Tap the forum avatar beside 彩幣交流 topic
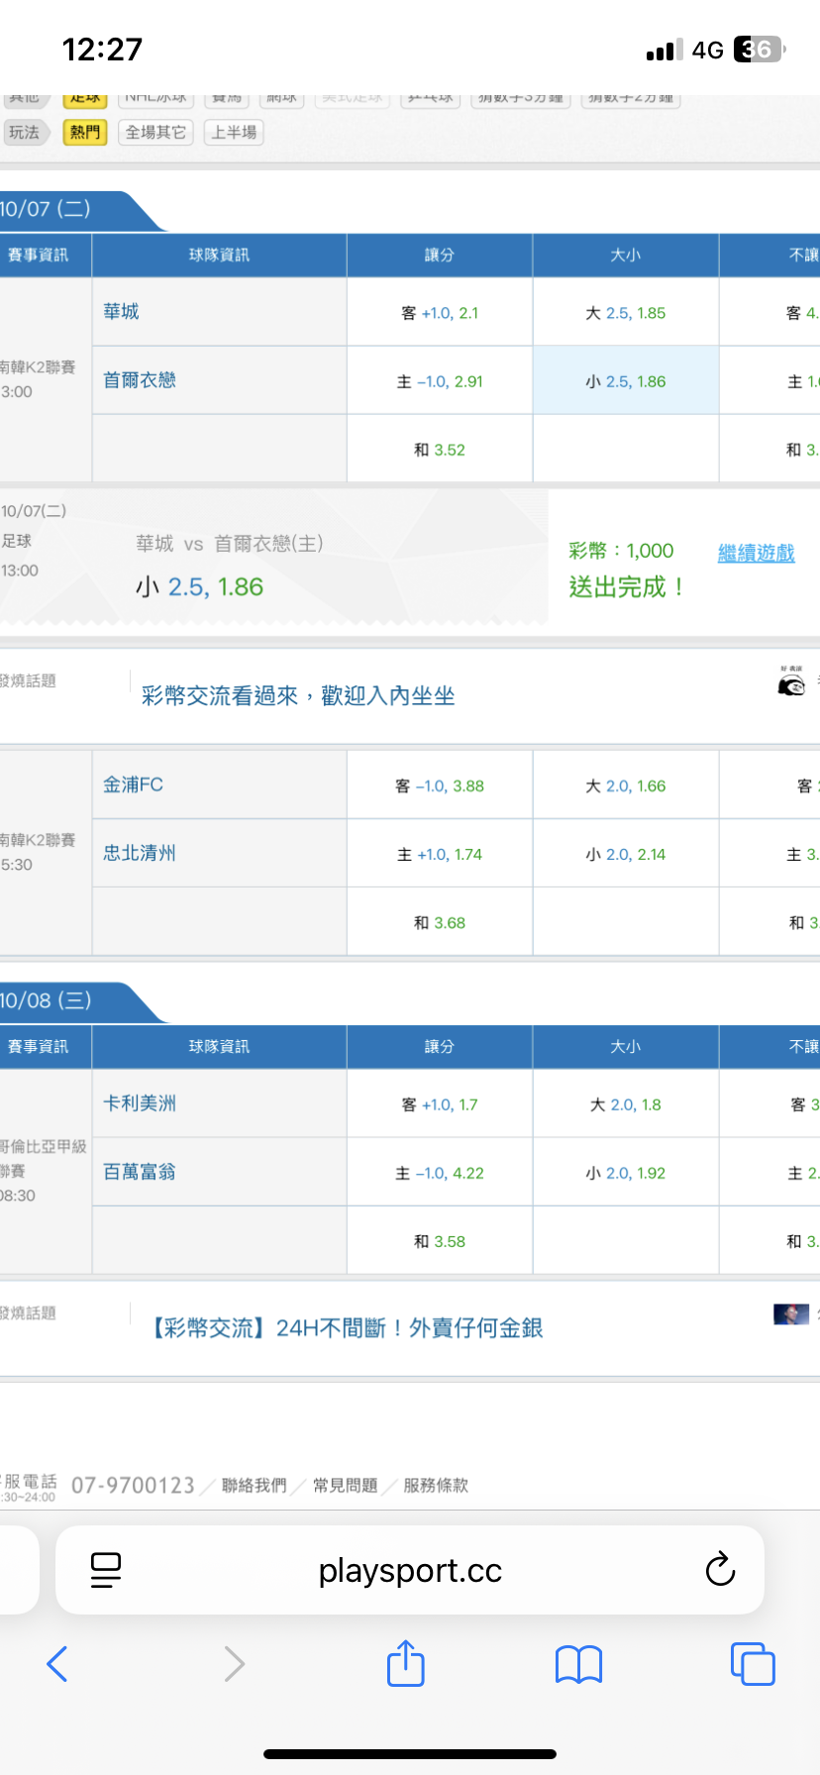This screenshot has height=1775, width=820. pyautogui.click(x=791, y=683)
